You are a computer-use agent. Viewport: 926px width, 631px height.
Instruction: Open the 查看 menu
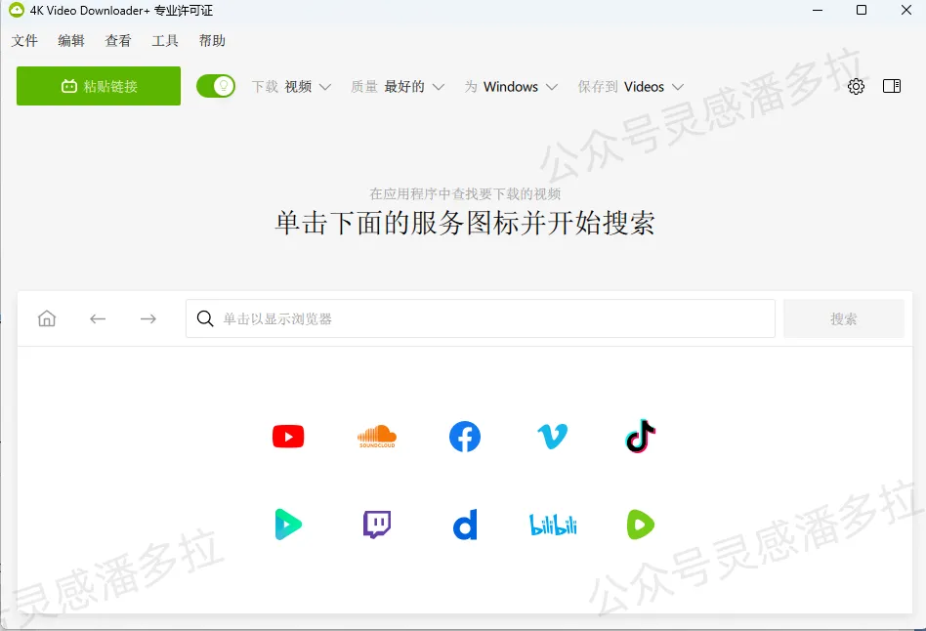click(118, 41)
